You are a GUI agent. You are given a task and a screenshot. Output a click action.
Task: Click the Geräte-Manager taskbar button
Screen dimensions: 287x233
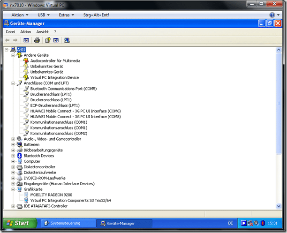[x=124, y=223]
